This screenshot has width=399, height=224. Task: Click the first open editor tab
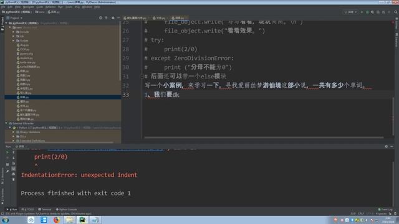pos(135,18)
